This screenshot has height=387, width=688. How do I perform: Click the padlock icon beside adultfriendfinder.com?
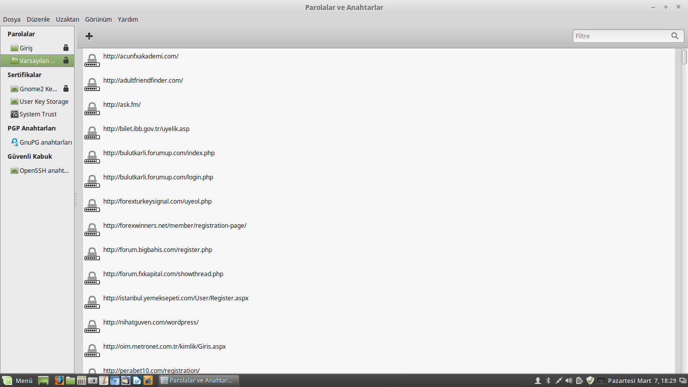[92, 85]
